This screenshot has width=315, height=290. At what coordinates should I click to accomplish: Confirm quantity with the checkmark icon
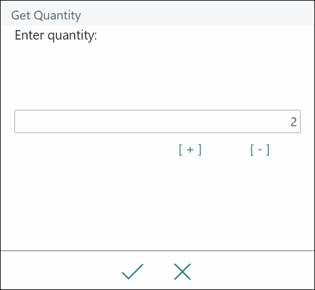[132, 272]
